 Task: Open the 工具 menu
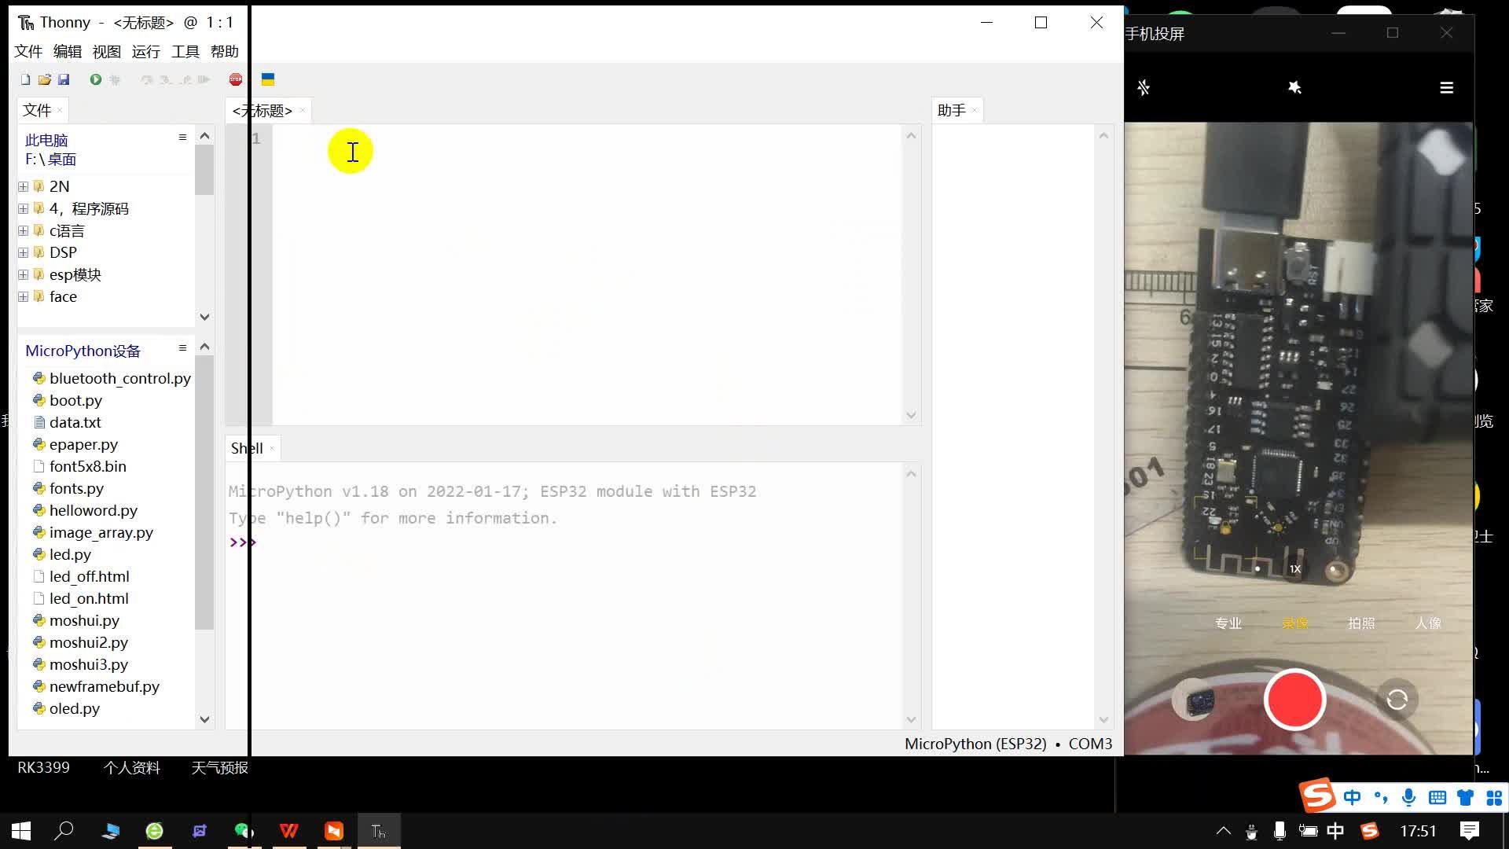(185, 52)
